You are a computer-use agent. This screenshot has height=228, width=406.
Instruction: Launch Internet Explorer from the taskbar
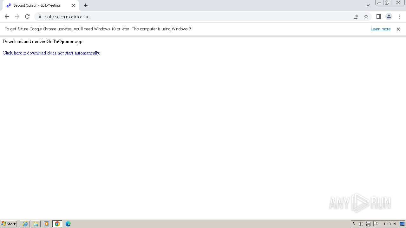(25, 224)
